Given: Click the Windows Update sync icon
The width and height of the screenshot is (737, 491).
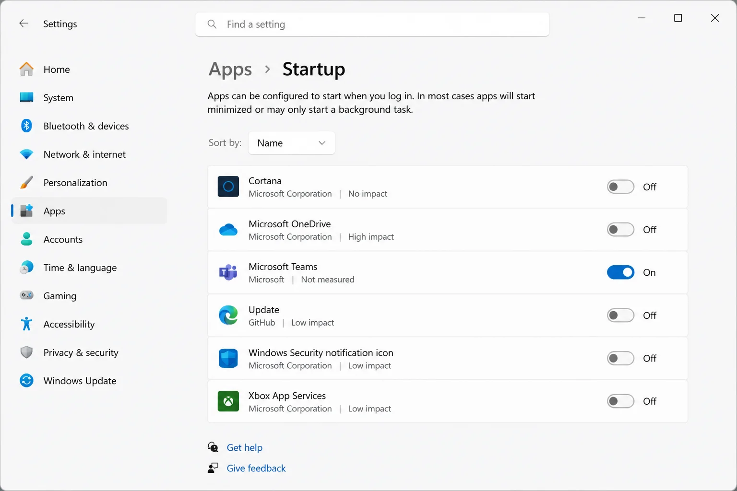Looking at the screenshot, I should click(26, 381).
